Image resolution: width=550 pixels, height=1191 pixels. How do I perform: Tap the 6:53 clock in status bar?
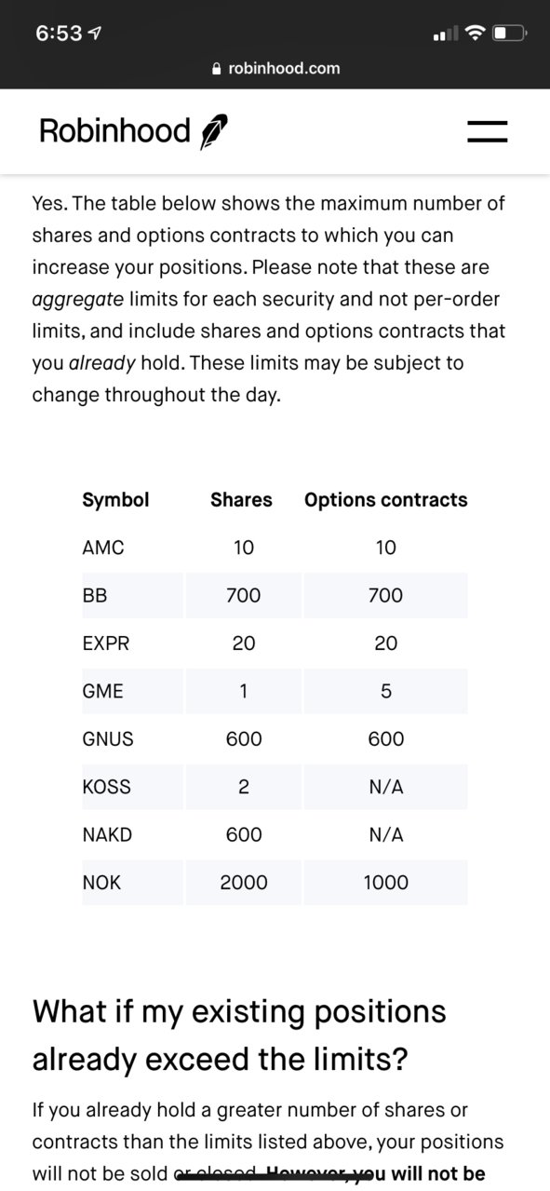(59, 34)
